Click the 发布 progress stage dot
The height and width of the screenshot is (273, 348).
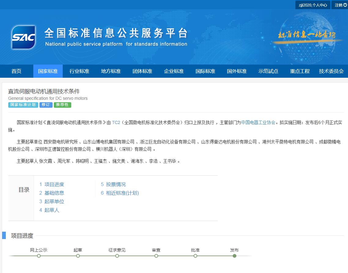[x=235, y=256]
